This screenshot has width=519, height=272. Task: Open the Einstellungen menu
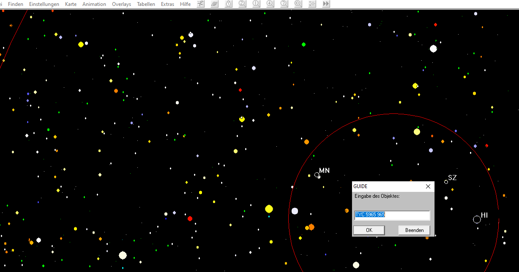point(44,4)
